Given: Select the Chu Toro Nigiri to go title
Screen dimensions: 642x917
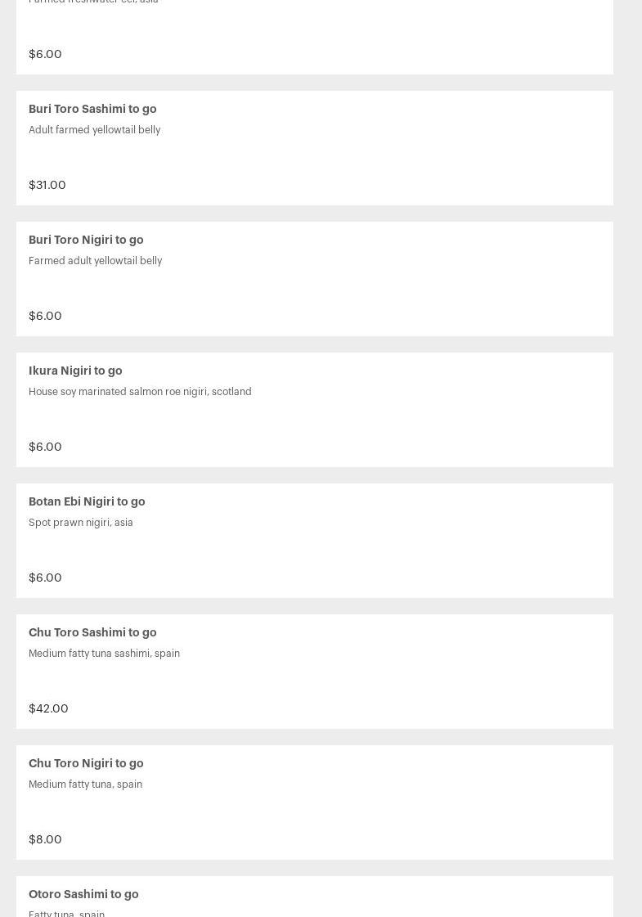Looking at the screenshot, I should pos(86,763).
